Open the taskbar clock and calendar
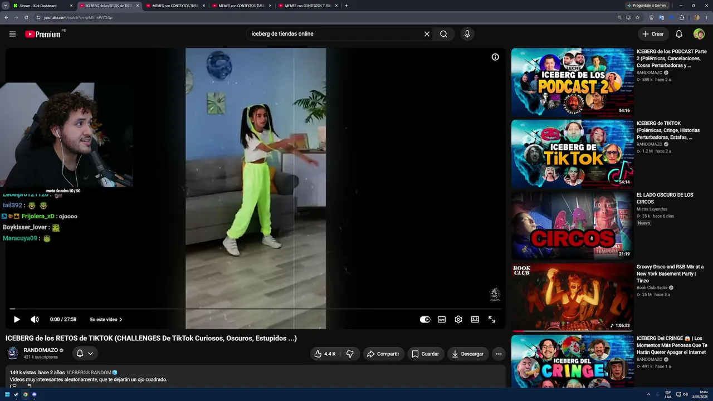This screenshot has height=401, width=713. click(x=700, y=394)
